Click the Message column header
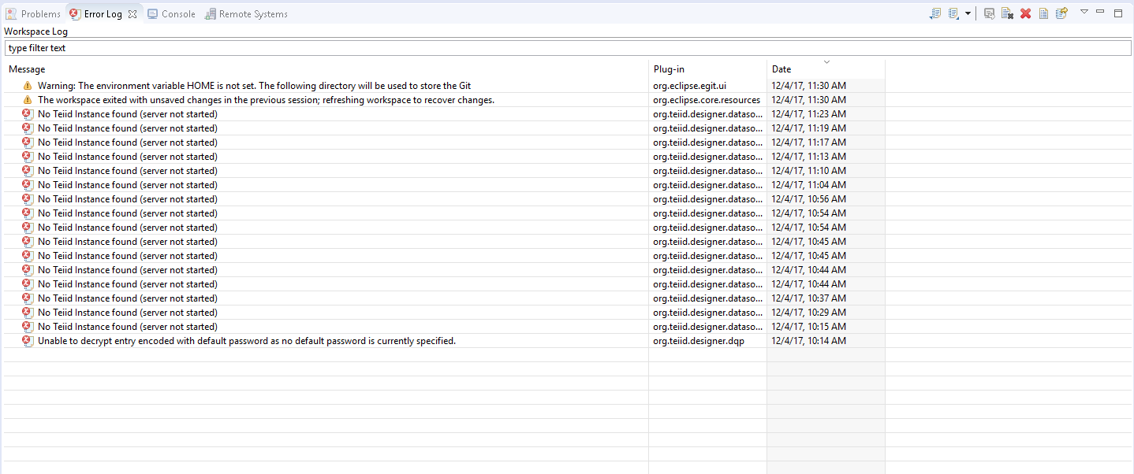1134x474 pixels. [27, 69]
